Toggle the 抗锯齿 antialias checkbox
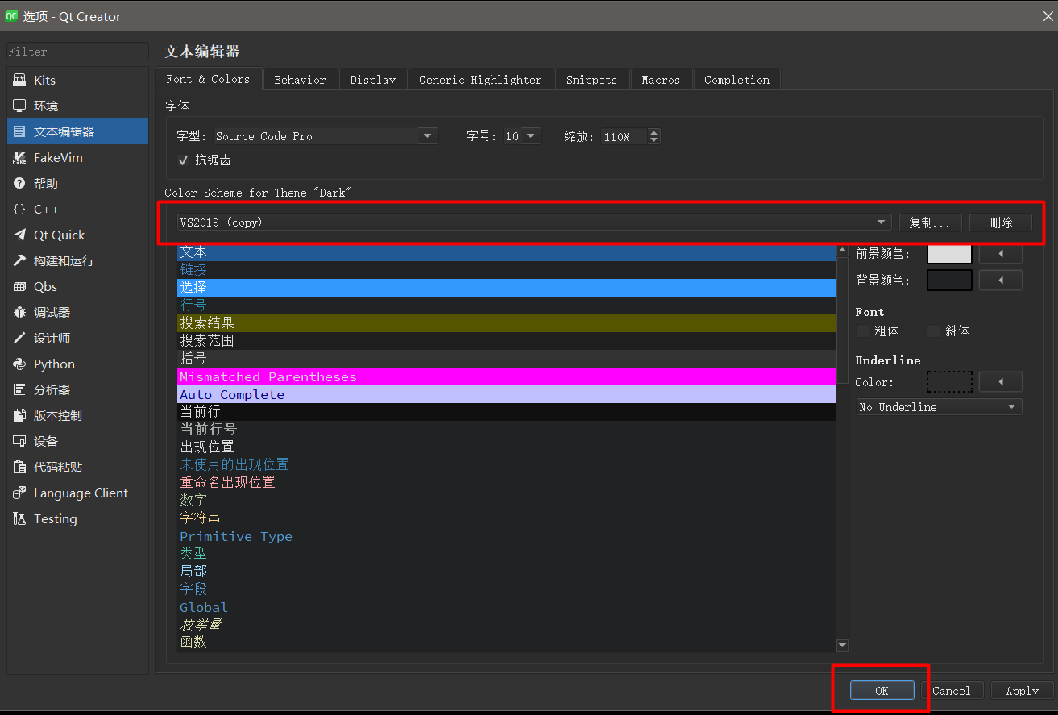Viewport: 1058px width, 715px height. point(183,160)
